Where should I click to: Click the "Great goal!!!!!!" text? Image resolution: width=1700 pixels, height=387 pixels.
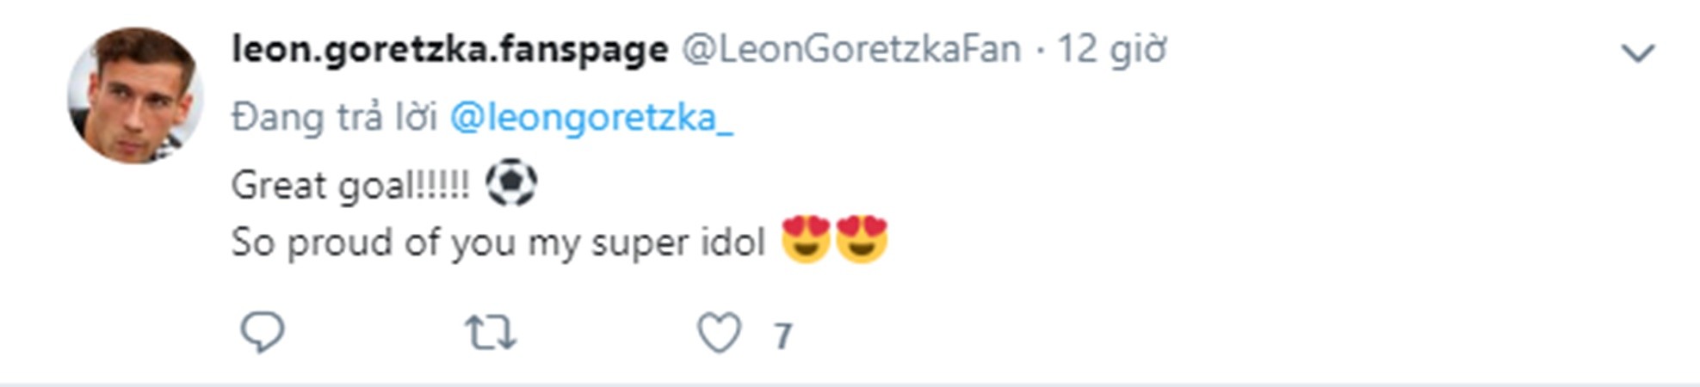pos(350,185)
